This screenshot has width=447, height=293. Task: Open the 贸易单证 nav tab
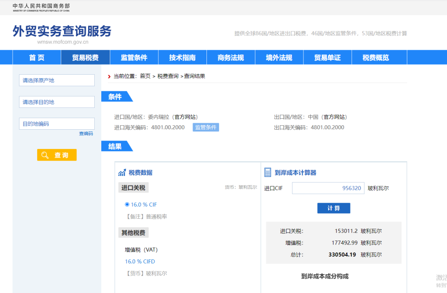pyautogui.click(x=327, y=57)
